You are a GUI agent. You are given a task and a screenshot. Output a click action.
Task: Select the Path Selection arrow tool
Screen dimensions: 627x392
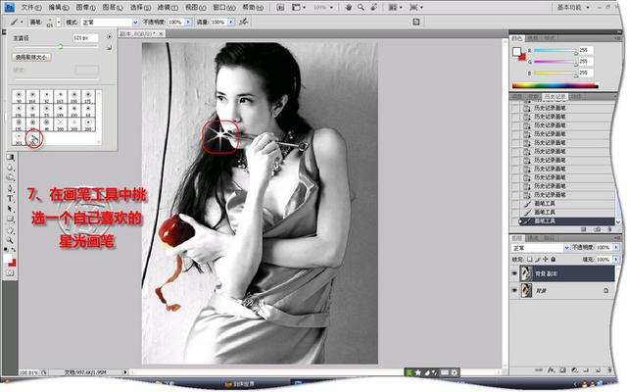pos(10,209)
